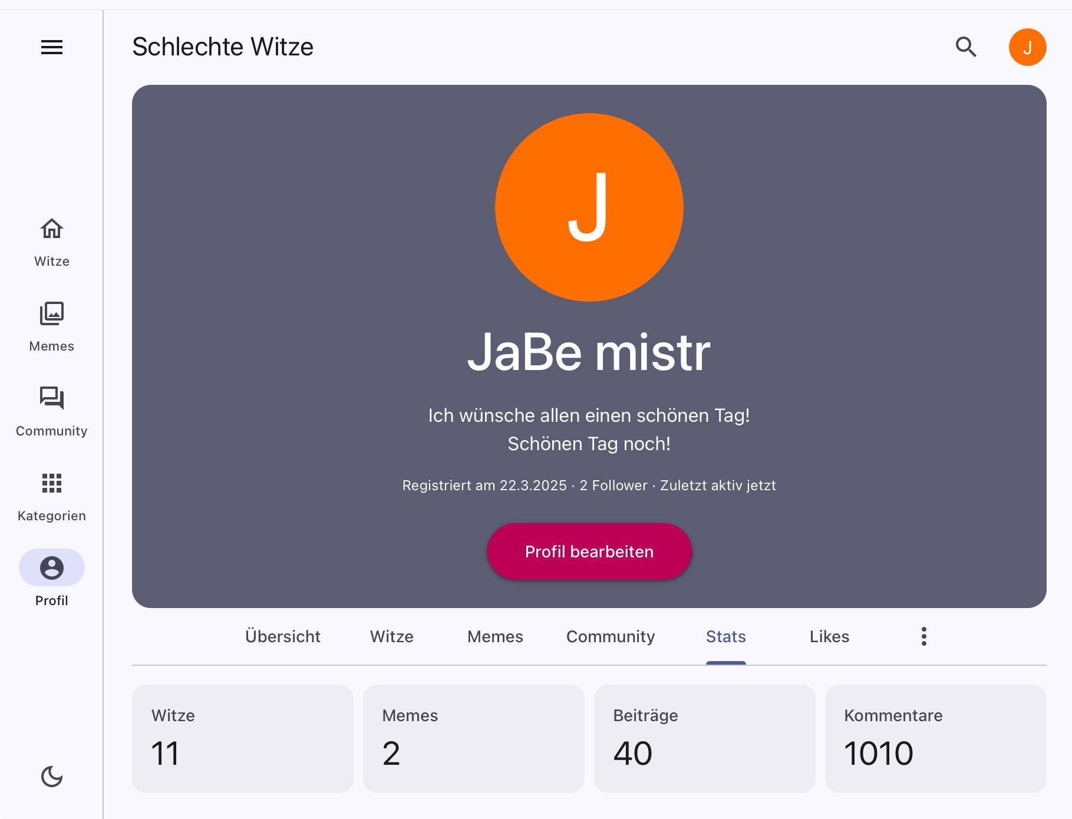Open the small J account avatar
The image size is (1072, 819).
point(1027,47)
